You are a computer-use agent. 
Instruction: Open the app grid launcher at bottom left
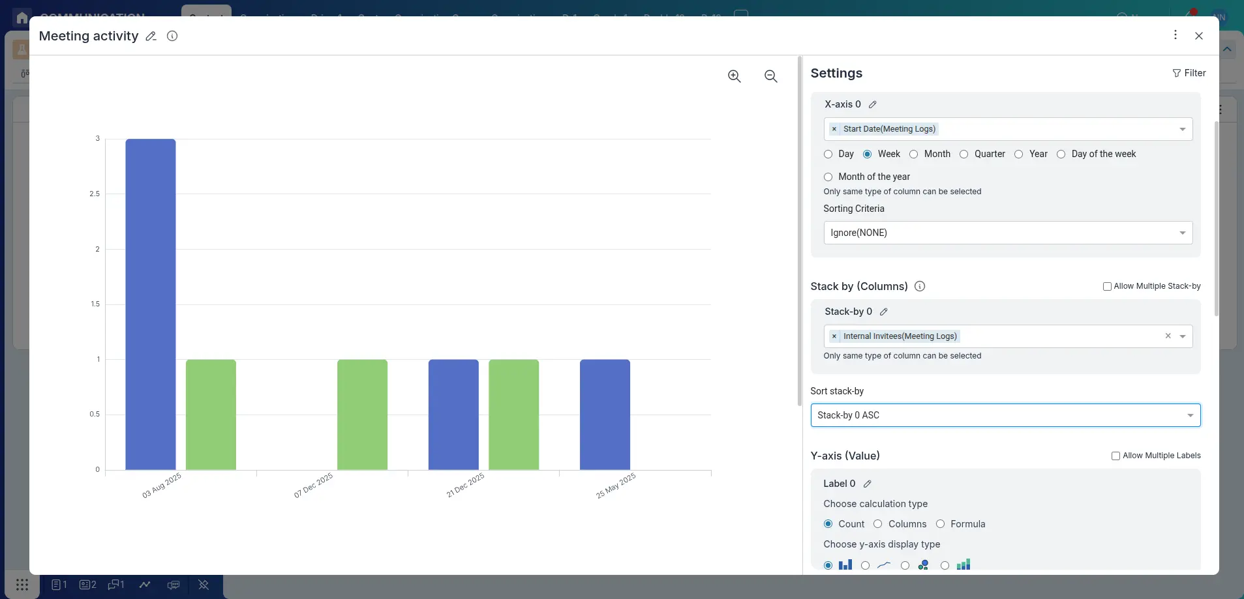(22, 585)
